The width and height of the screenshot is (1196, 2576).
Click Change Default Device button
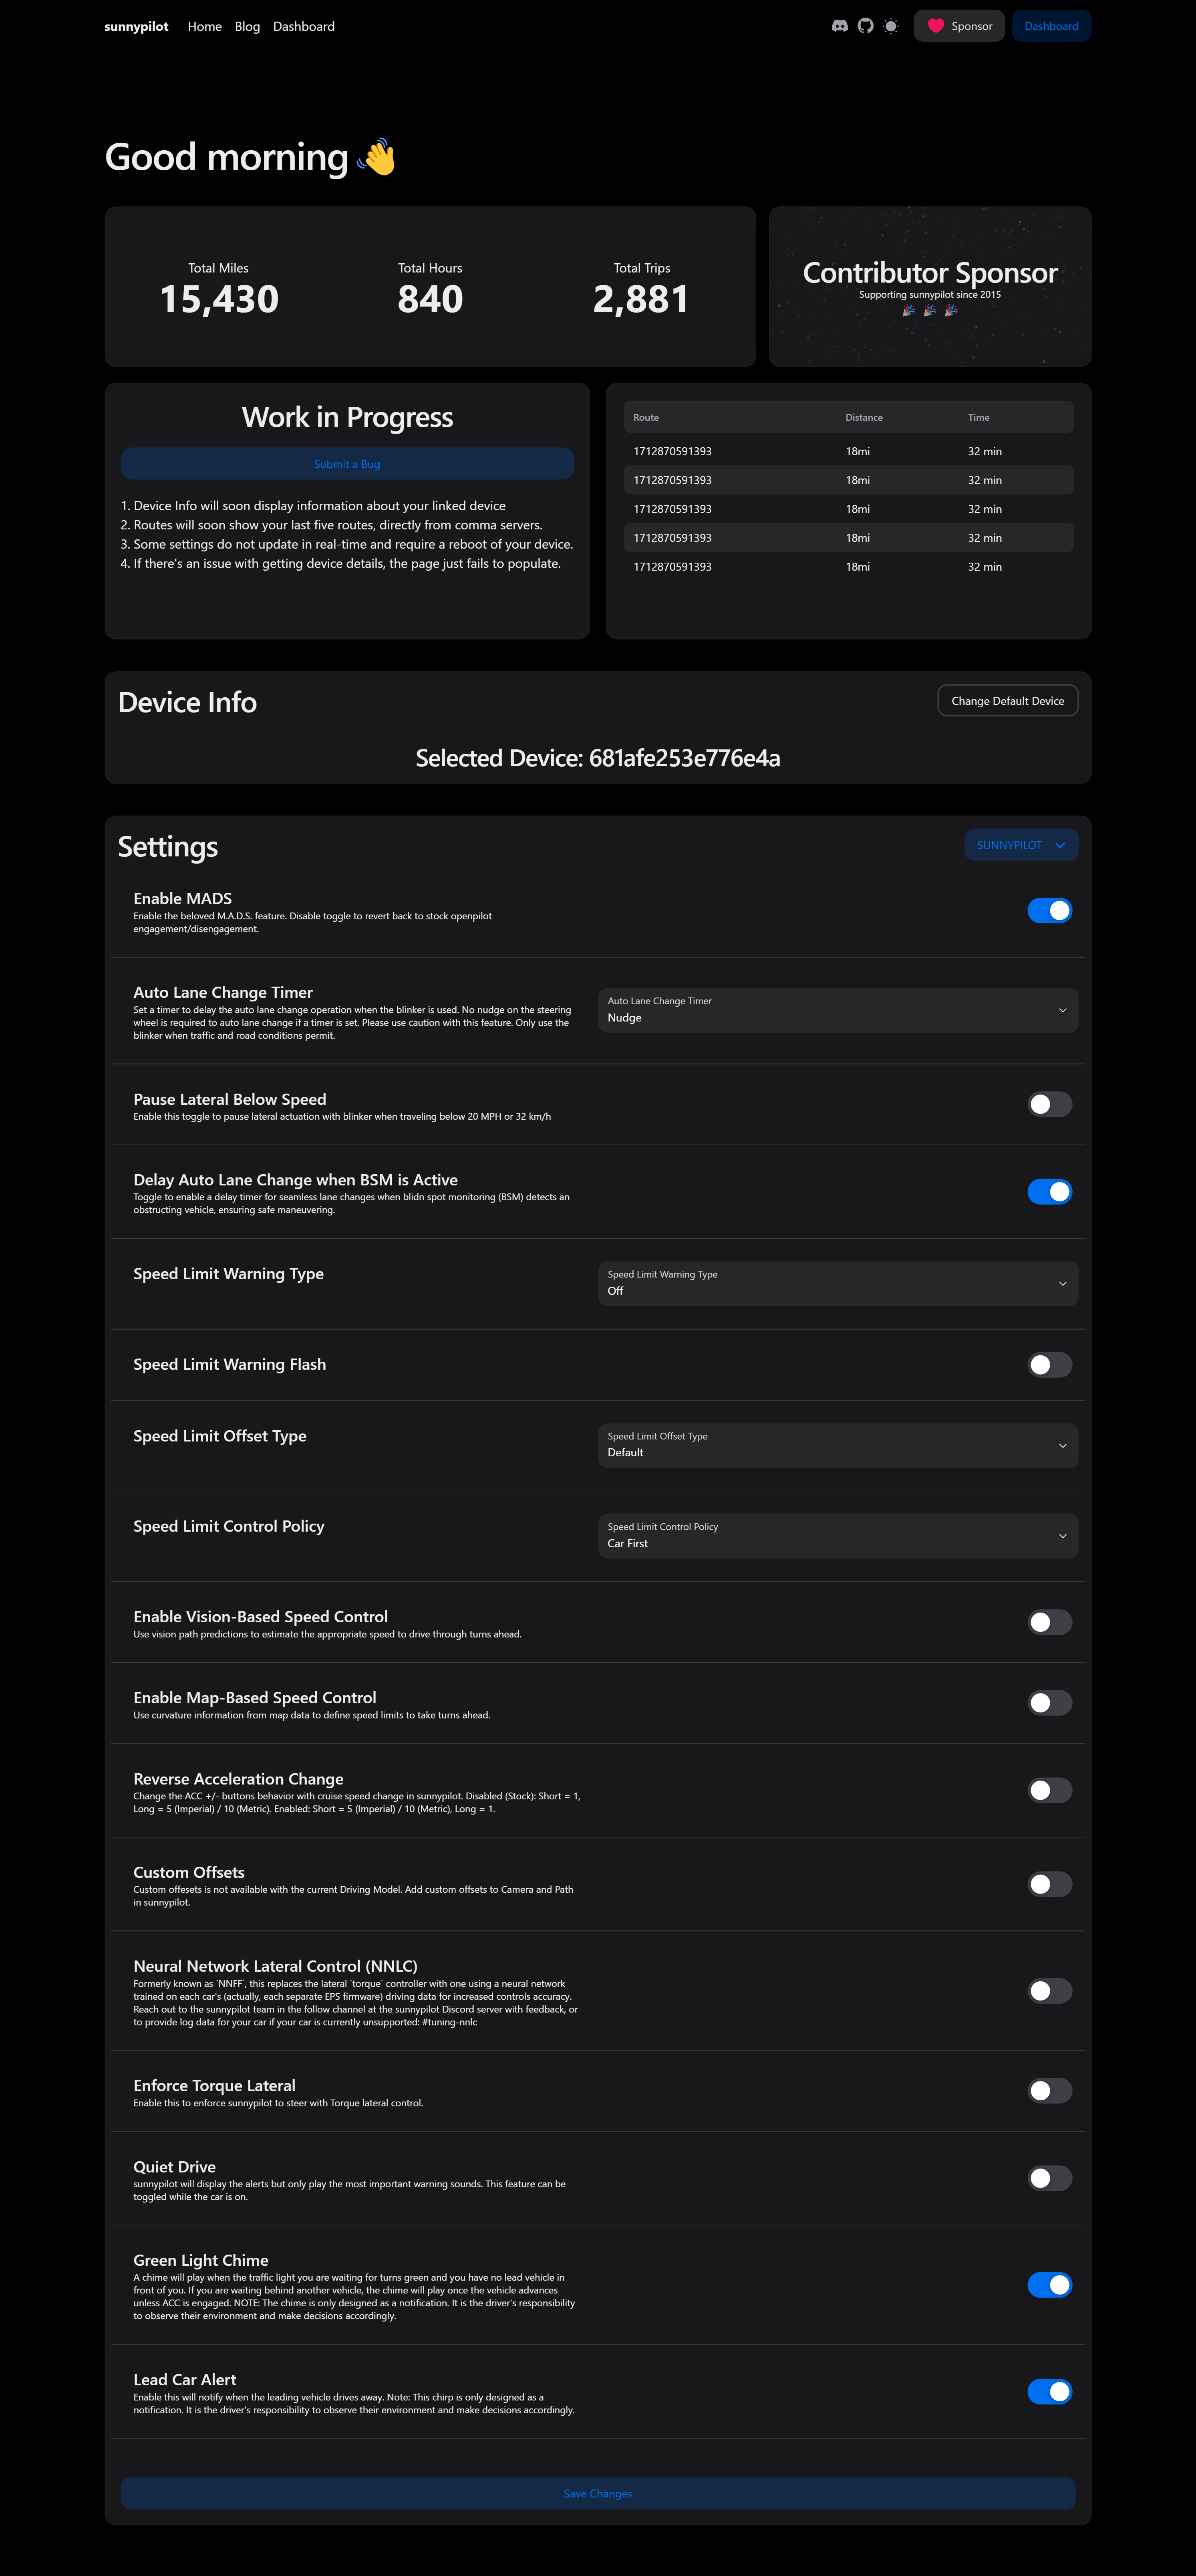[x=1007, y=701]
